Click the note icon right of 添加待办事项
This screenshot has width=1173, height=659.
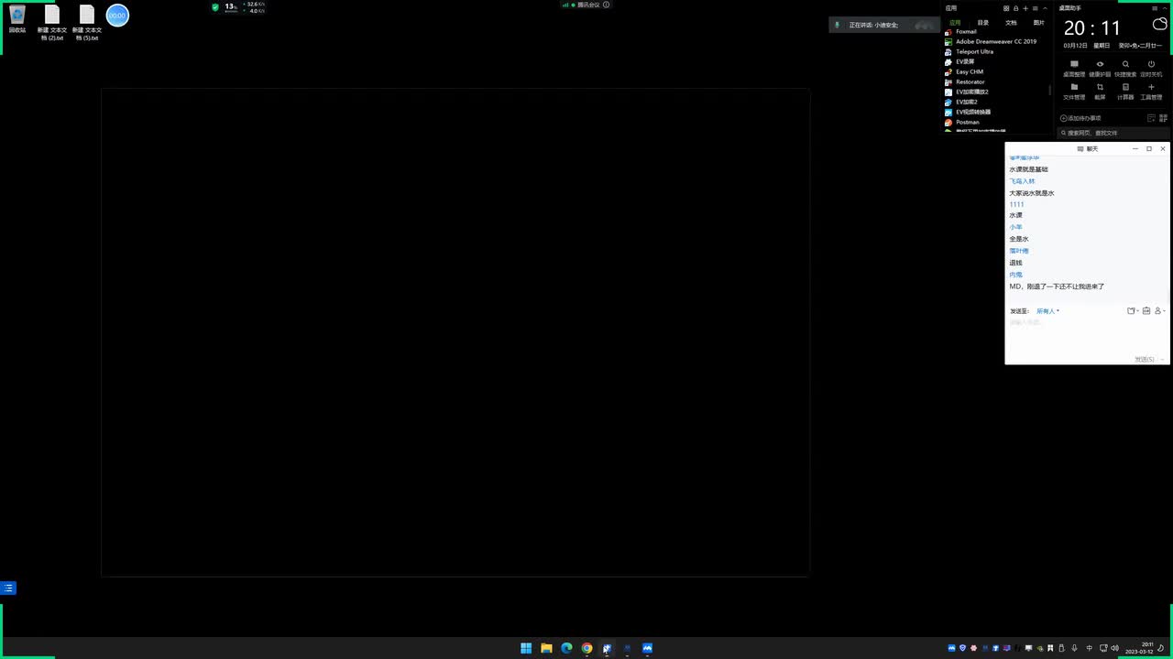click(x=1151, y=118)
